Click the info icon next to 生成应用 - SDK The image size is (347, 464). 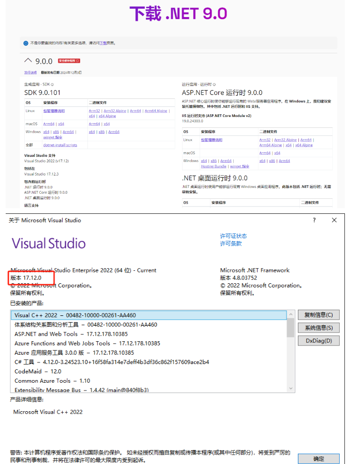pyautogui.click(x=52, y=84)
